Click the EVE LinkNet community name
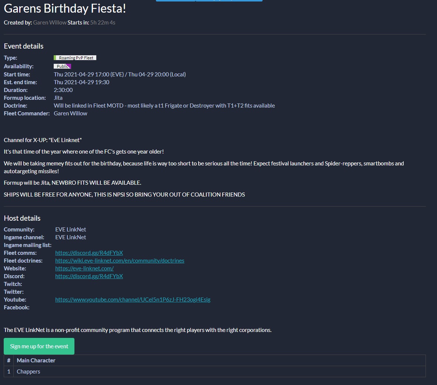437x385 pixels. pyautogui.click(x=70, y=229)
